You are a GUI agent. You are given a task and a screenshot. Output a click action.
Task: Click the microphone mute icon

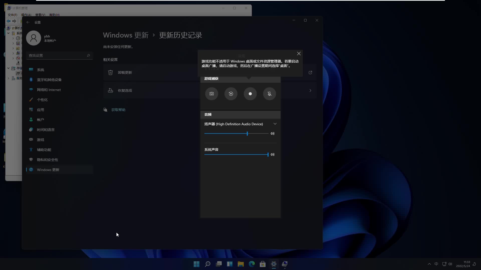point(270,94)
